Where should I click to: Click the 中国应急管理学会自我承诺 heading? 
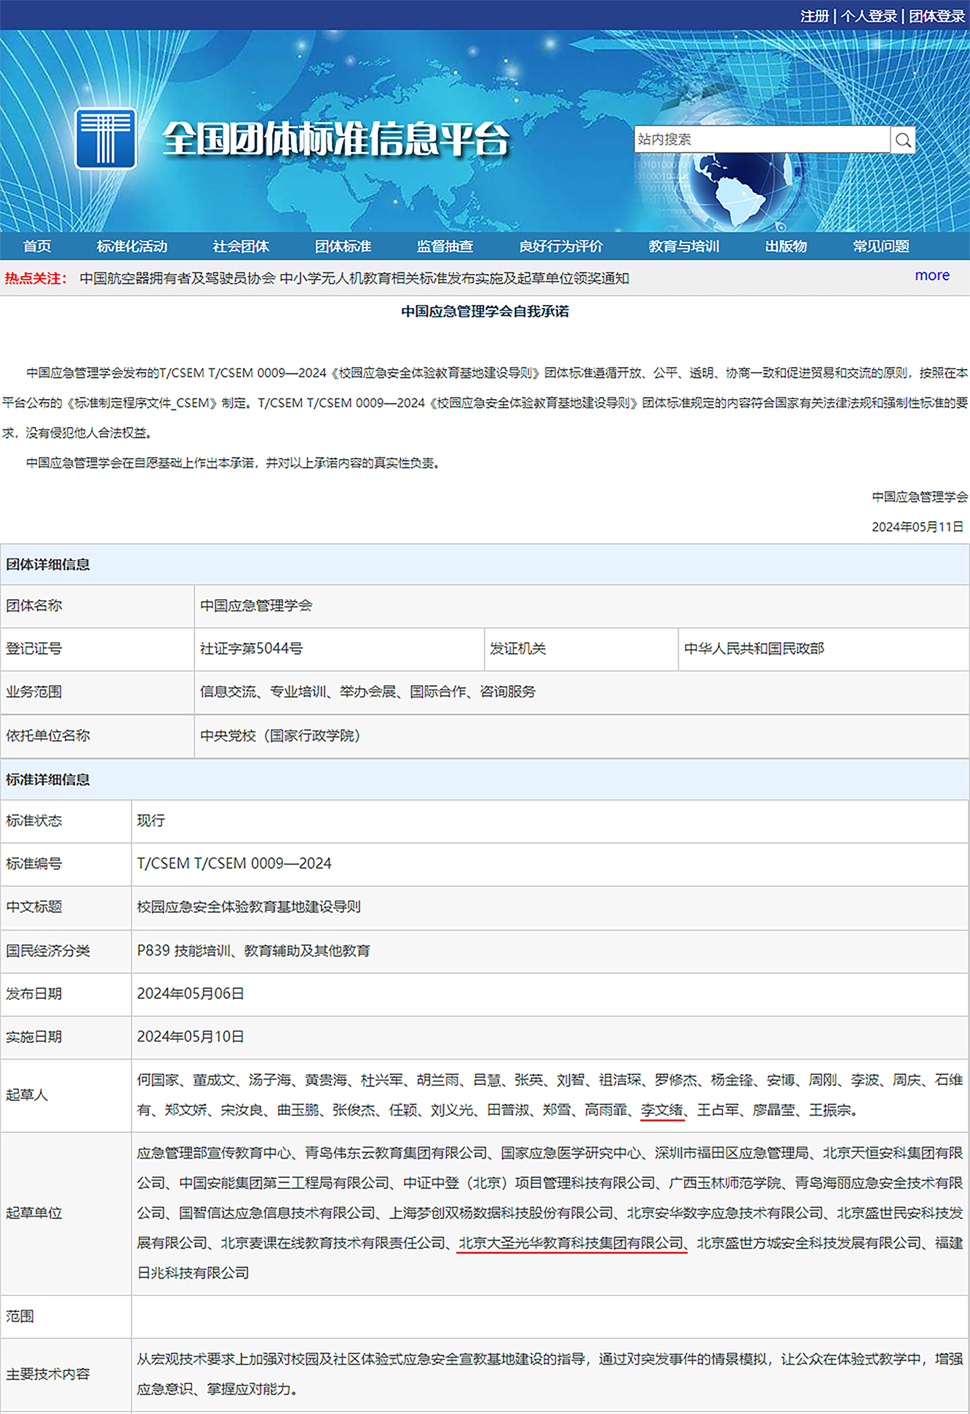485,312
